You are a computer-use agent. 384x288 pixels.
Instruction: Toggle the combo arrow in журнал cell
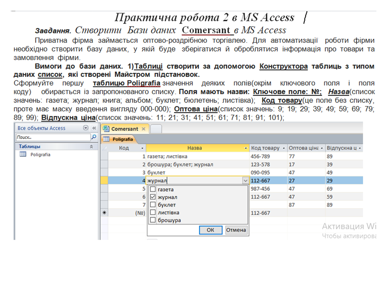[245, 181]
